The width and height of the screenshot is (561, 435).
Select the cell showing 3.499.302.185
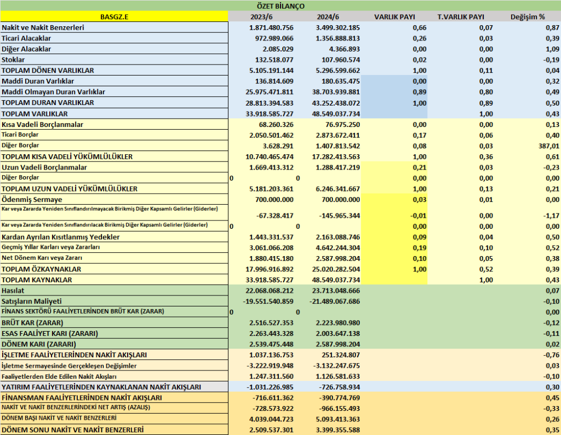coord(337,27)
